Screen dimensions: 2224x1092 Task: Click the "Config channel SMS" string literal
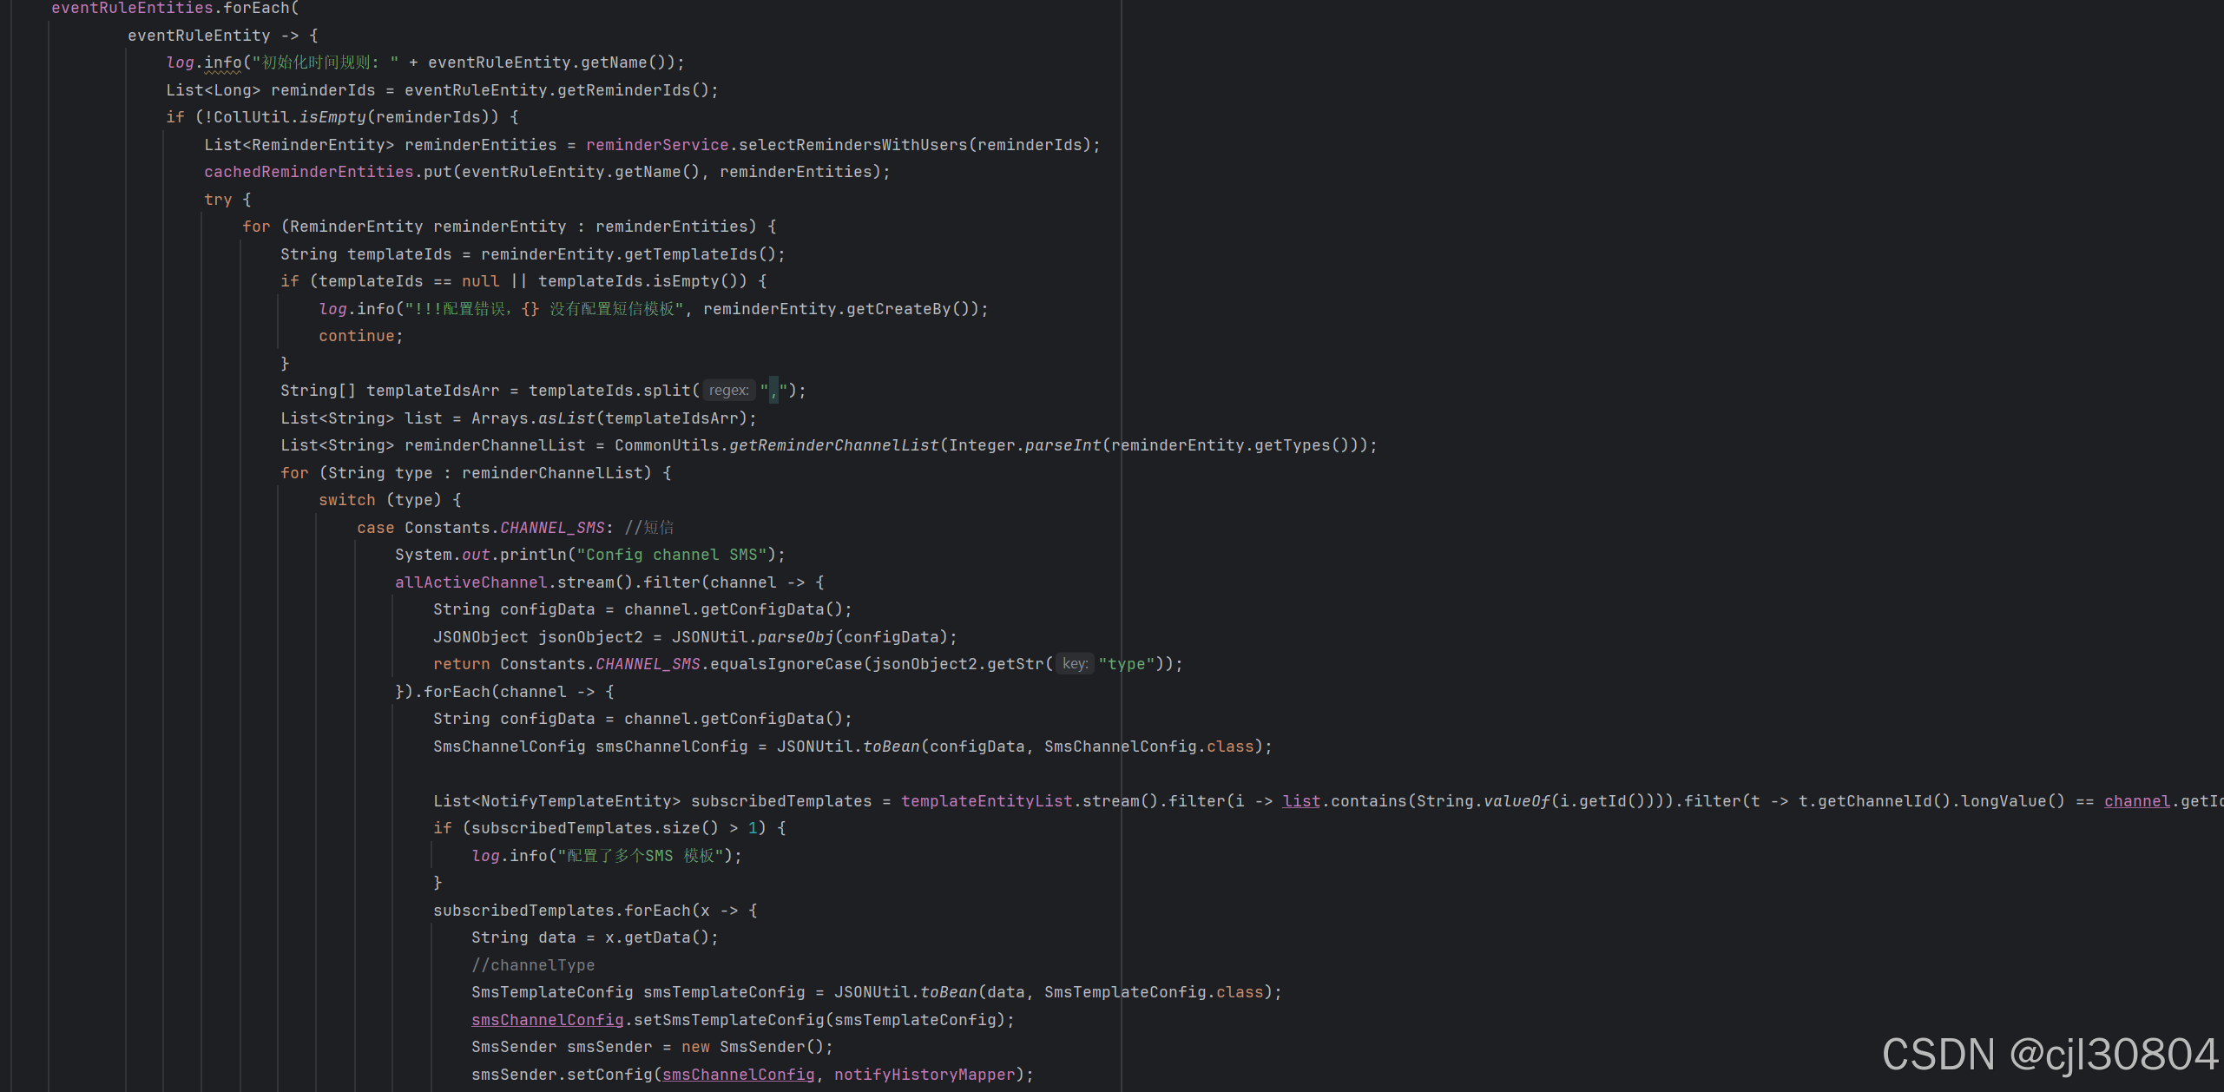[x=671, y=555]
